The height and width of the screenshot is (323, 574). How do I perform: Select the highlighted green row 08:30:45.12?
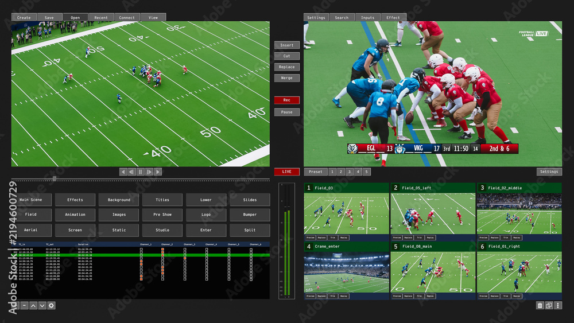141,255
